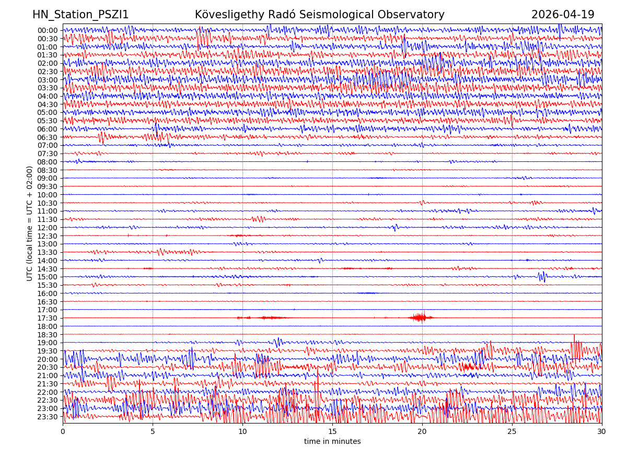Select the x-axis tick label 15
Image resolution: width=627 pixels, height=470 pixels.
[x=332, y=432]
